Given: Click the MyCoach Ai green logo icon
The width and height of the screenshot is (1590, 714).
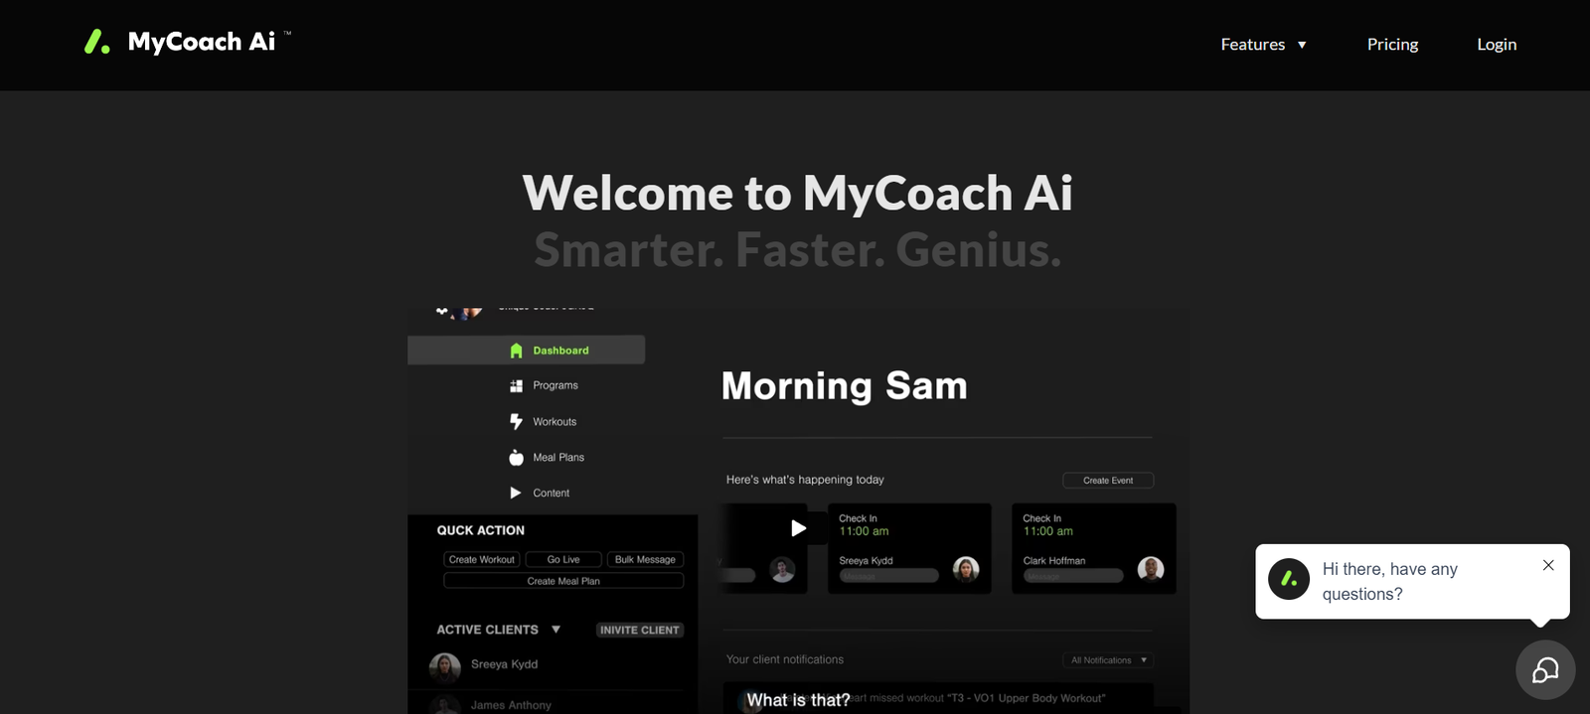Looking at the screenshot, I should click(96, 42).
